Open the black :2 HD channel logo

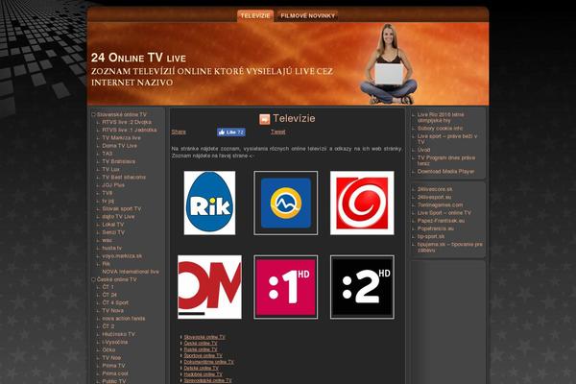(362, 286)
